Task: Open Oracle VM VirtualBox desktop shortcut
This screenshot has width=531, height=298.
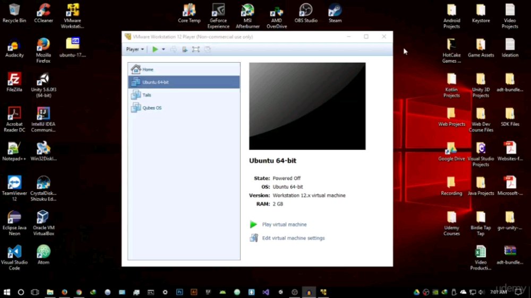Action: tap(44, 223)
